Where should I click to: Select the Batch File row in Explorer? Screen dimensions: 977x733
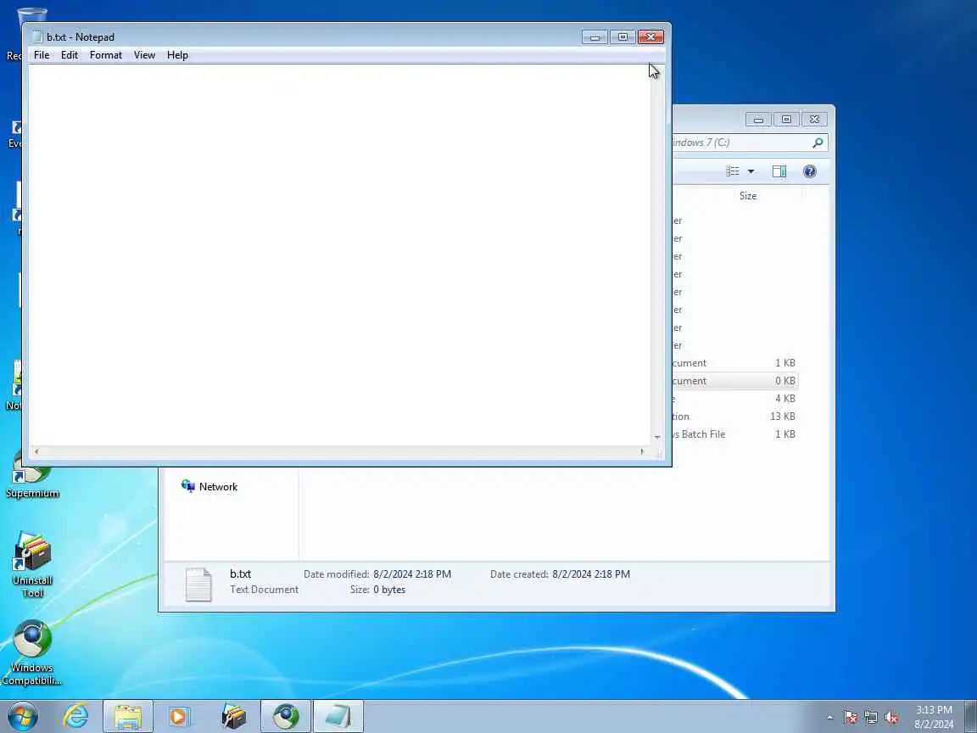pyautogui.click(x=735, y=434)
